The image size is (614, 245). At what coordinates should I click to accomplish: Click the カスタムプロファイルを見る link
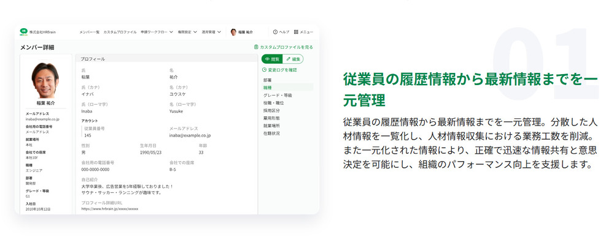(x=284, y=47)
